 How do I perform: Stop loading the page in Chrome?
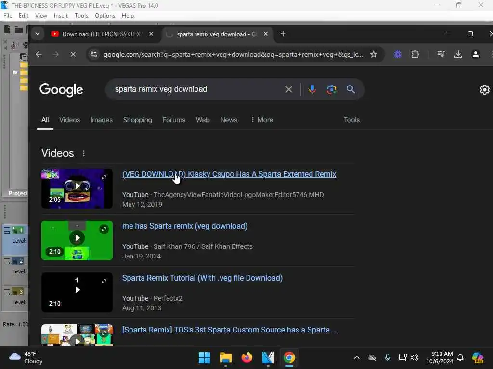coord(73,54)
